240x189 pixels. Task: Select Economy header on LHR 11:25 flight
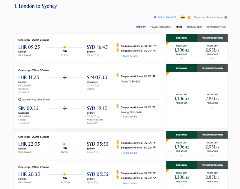pos(181,68)
